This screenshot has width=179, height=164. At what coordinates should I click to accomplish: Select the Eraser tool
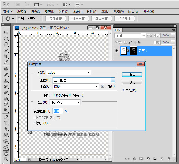pyautogui.click(x=6, y=92)
